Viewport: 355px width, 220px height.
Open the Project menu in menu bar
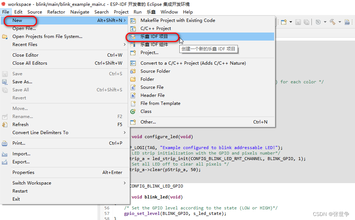click(x=121, y=12)
